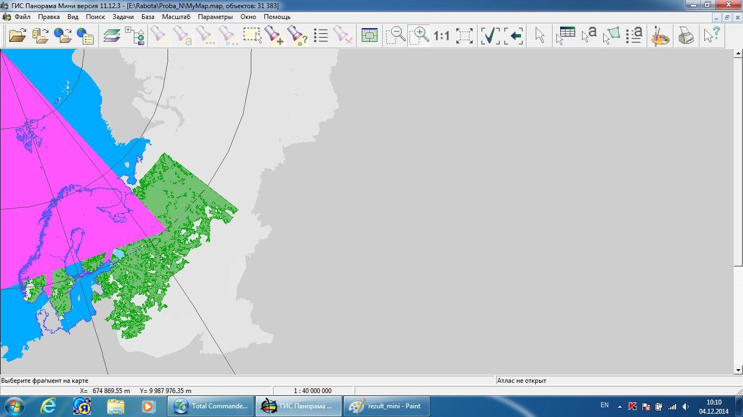This screenshot has width=743, height=417.
Task: Click the object tree legend icon
Action: pos(135,36)
